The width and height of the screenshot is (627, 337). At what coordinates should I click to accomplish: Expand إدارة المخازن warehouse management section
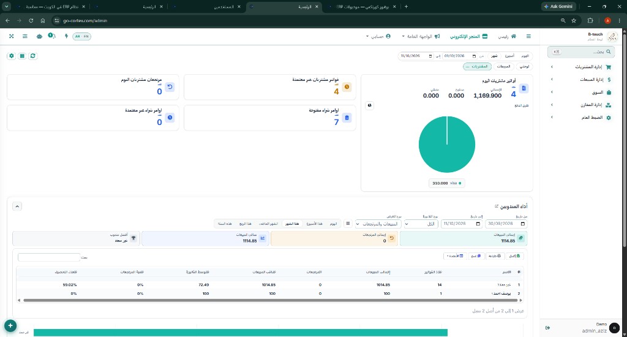coord(580,105)
